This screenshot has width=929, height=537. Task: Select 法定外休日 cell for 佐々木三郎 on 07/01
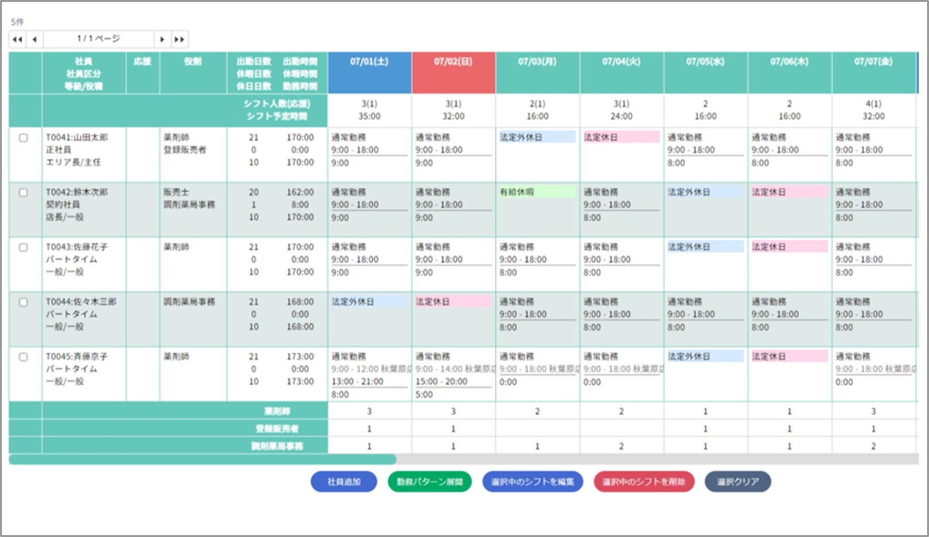pyautogui.click(x=369, y=302)
